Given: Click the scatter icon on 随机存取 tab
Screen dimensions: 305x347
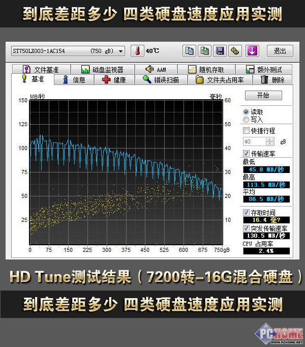Looking at the screenshot, I should [x=192, y=70].
